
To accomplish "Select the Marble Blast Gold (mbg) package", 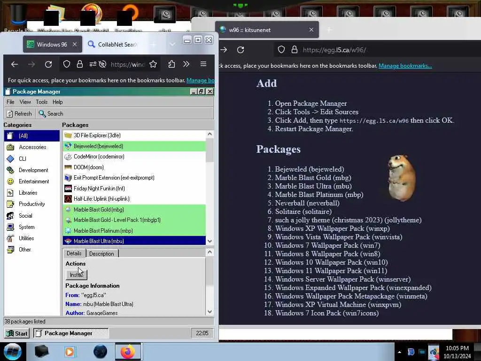I will coord(134,210).
